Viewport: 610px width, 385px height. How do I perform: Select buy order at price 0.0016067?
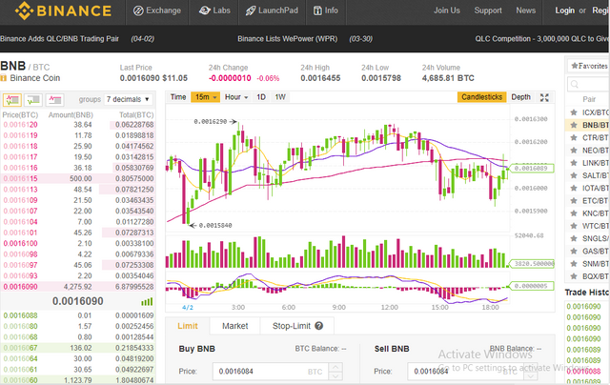78,348
